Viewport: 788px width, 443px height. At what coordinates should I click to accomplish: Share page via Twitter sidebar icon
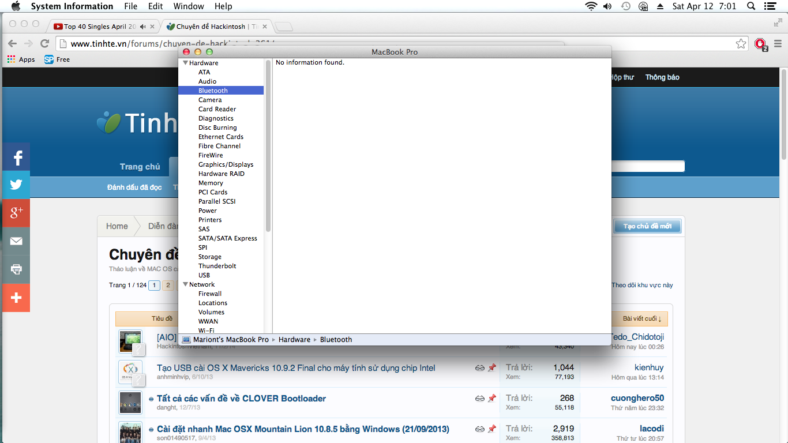pos(16,185)
